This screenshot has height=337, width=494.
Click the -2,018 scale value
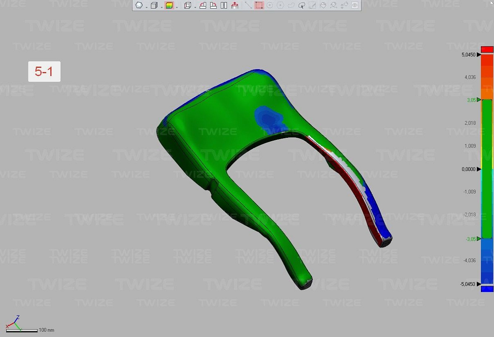click(x=469, y=215)
